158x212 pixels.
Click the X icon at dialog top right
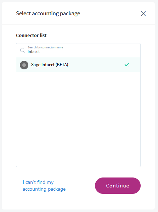pos(143,14)
